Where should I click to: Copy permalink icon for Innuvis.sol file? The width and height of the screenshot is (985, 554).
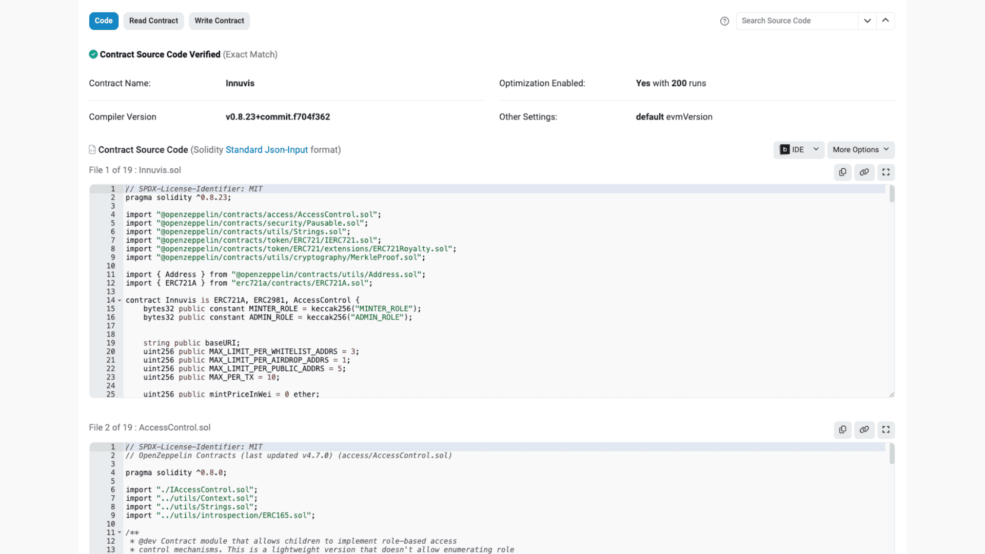[x=864, y=172]
